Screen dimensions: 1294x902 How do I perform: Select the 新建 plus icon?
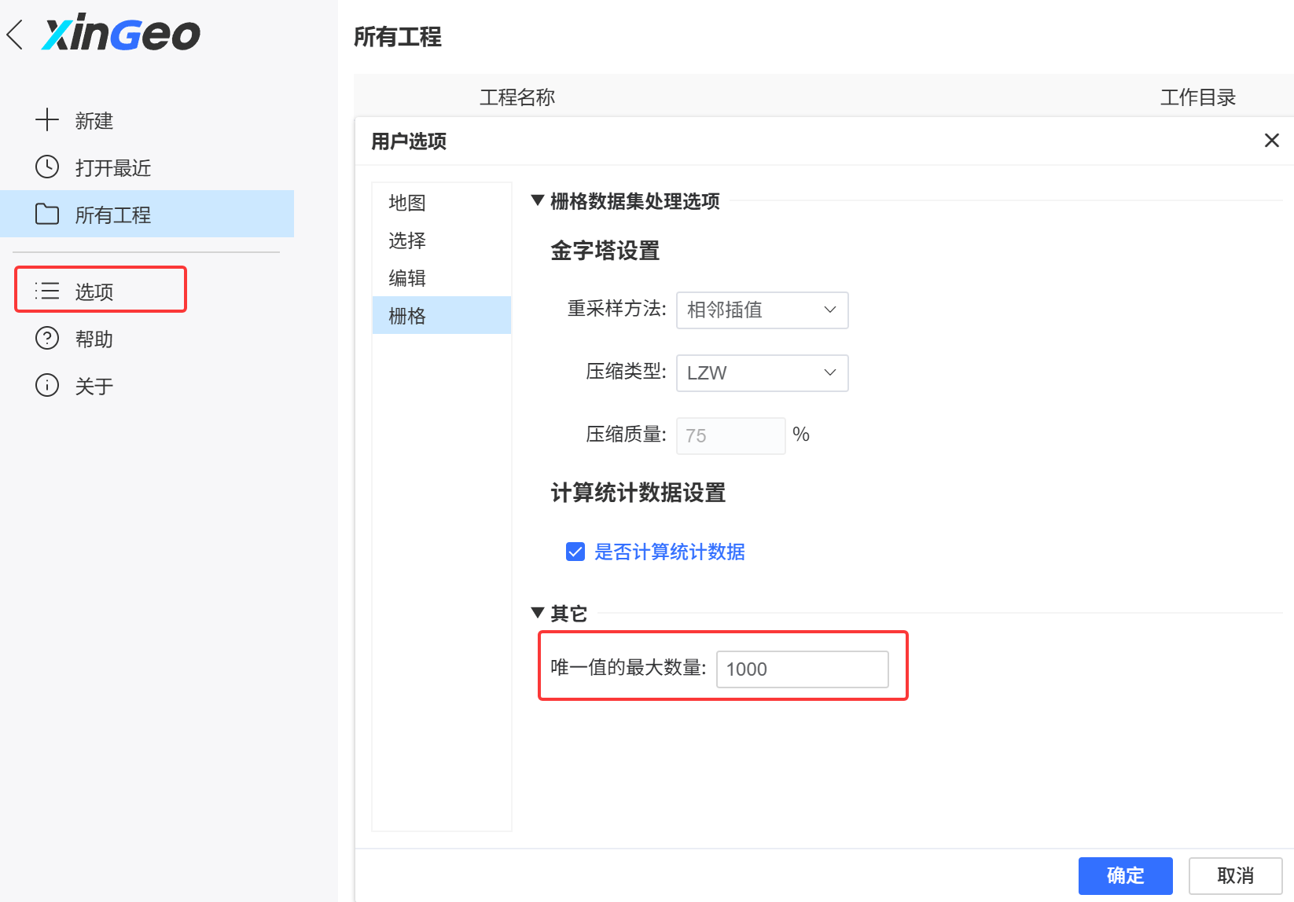[x=47, y=119]
